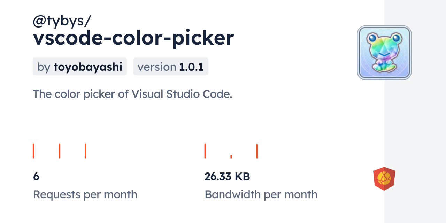Image resolution: width=446 pixels, height=223 pixels.
Task: Click the Bandwidth per month label
Action: (x=261, y=194)
